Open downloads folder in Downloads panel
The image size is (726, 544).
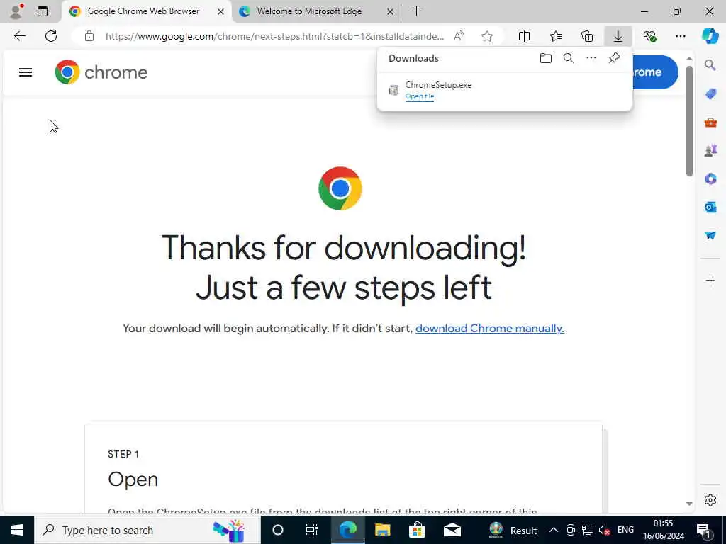(546, 58)
